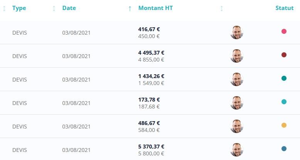Click the avatar in the 173,78 € row
The width and height of the screenshot is (300, 160).
pyautogui.click(x=237, y=103)
